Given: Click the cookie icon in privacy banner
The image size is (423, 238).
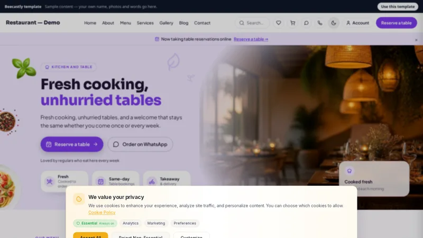Looking at the screenshot, I should point(79,199).
